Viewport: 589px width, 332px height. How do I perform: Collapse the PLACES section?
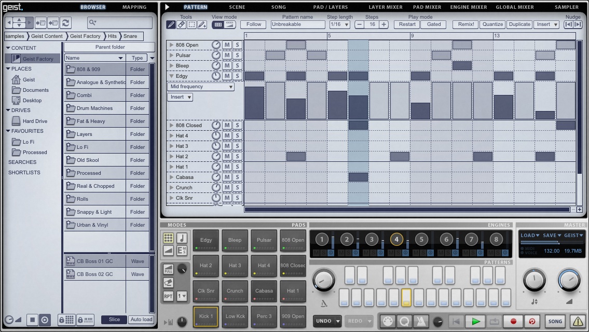click(8, 68)
